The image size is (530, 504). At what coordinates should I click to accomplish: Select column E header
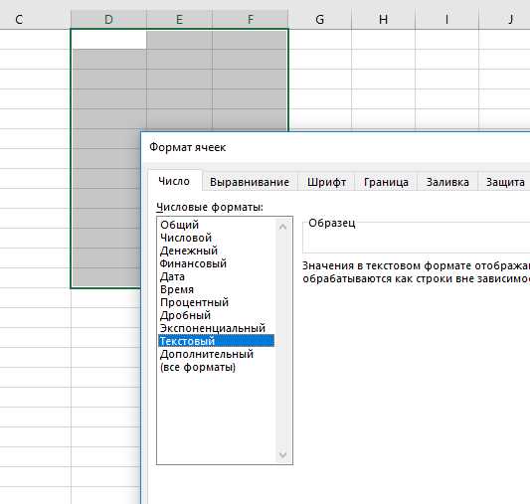pyautogui.click(x=179, y=19)
